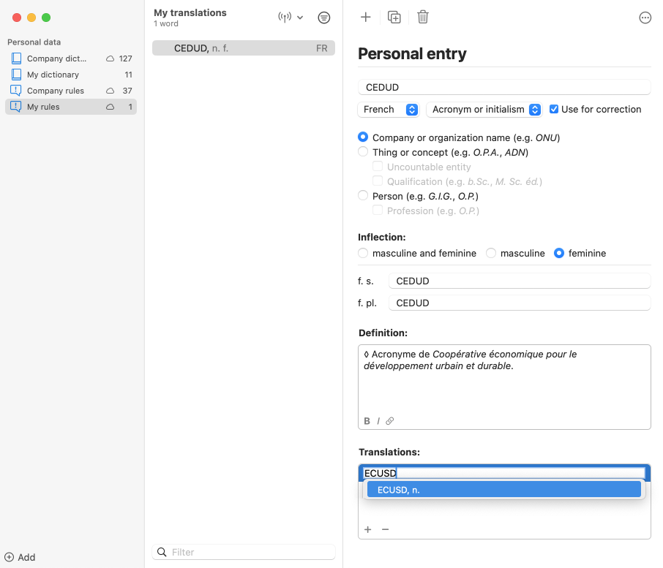Click the trash icon to delete entry

tap(423, 18)
